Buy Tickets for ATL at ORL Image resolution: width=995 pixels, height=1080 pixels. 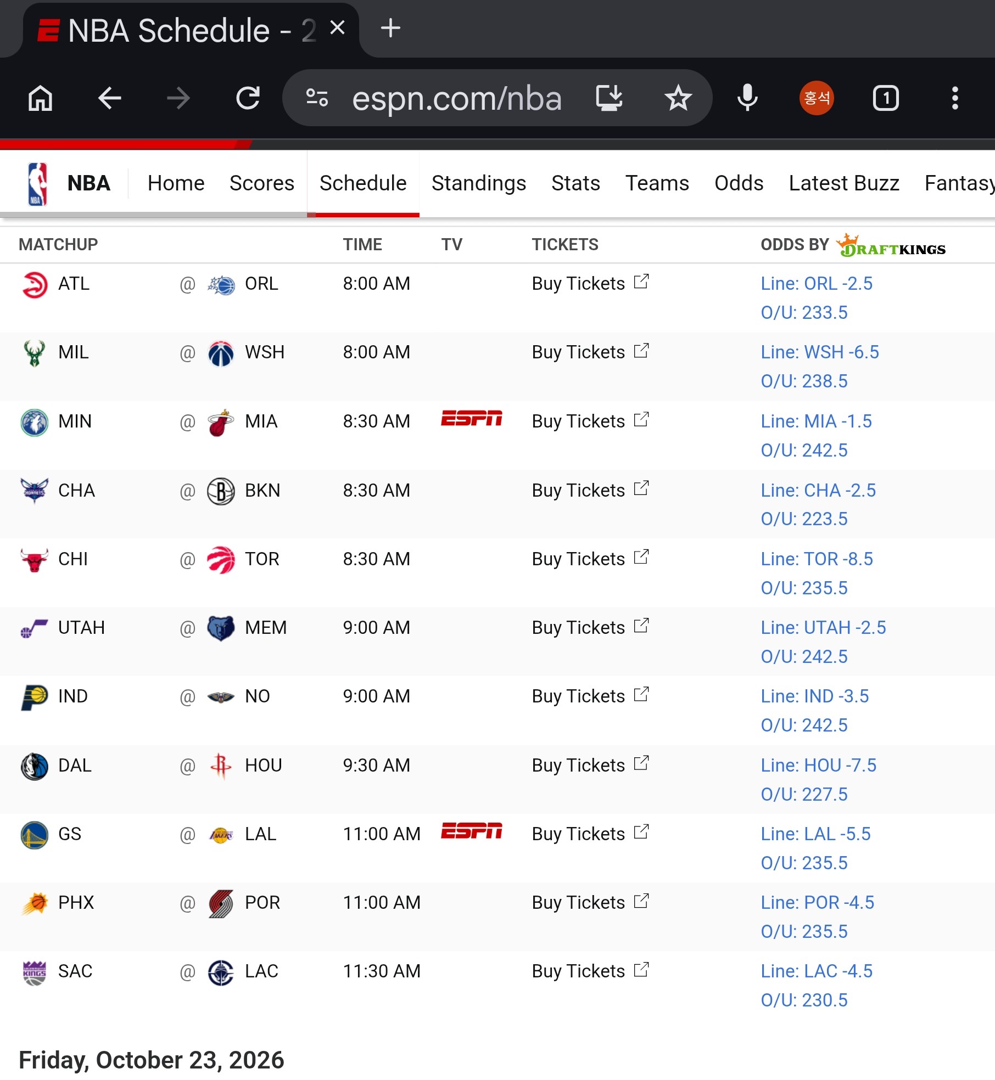click(x=590, y=284)
